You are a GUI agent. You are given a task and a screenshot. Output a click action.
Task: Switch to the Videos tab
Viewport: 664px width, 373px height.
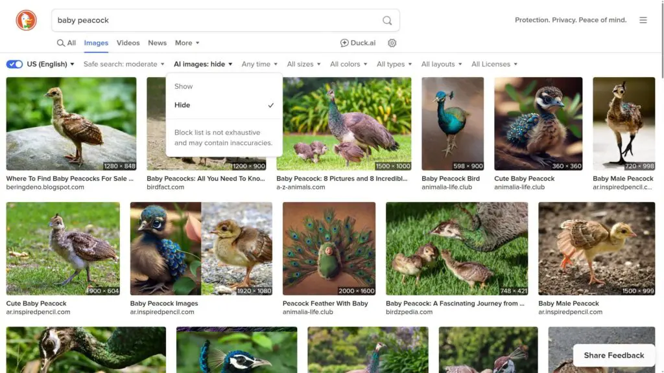(128, 43)
